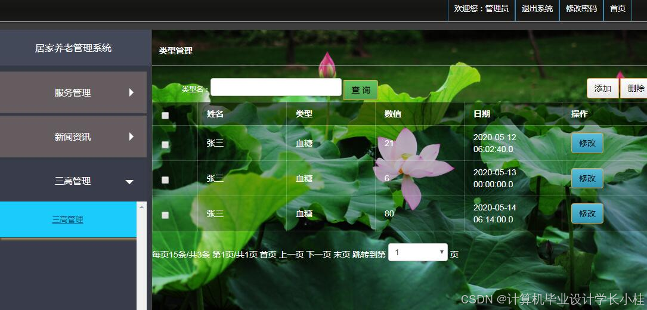Click the date 2020-05-12 06:02:40.0
The image size is (647, 310).
[495, 143]
